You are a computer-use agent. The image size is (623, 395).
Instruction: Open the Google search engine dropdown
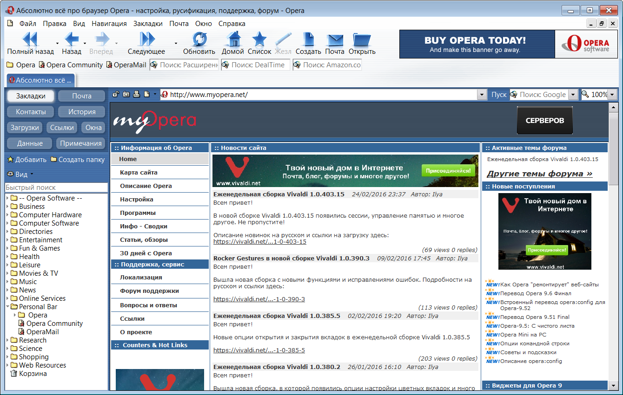point(573,95)
